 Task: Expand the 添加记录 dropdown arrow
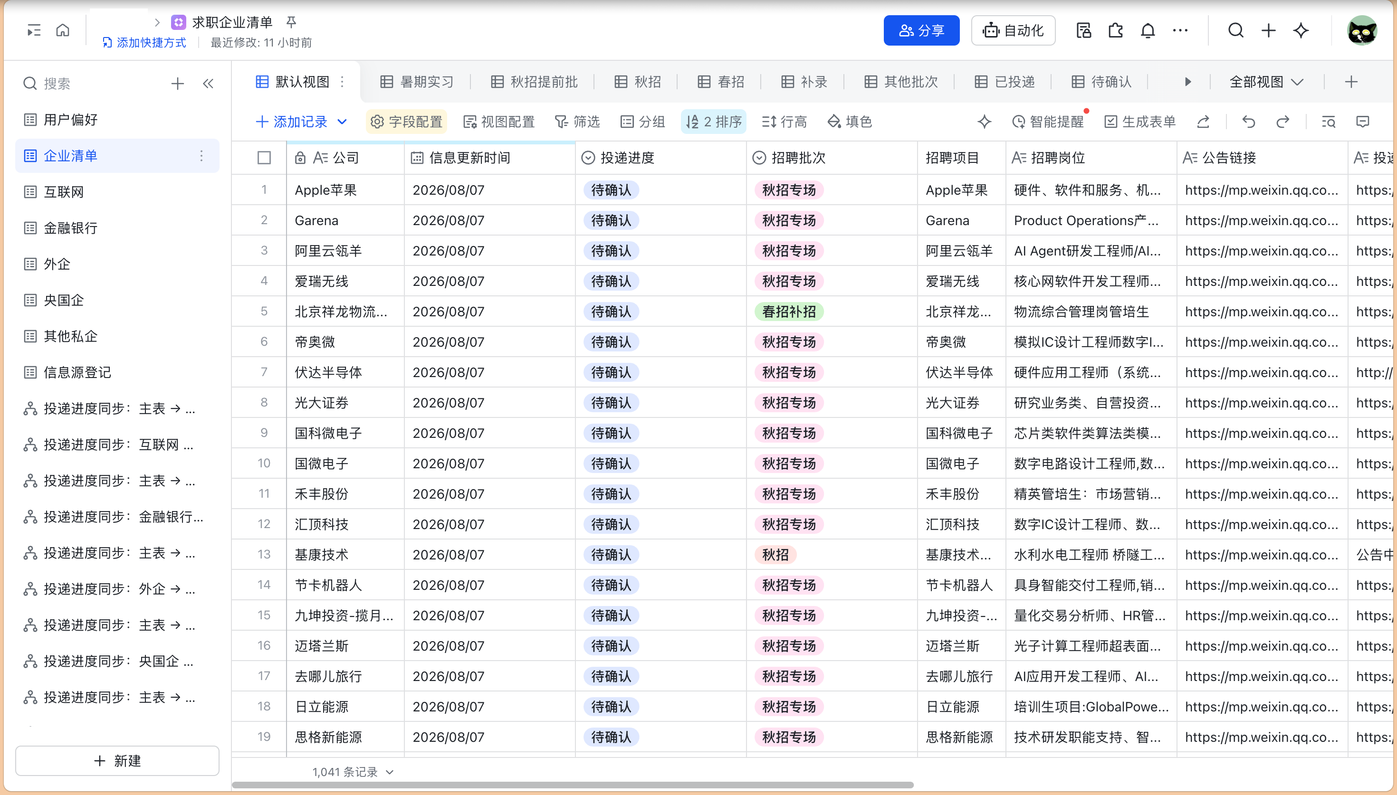pos(342,122)
